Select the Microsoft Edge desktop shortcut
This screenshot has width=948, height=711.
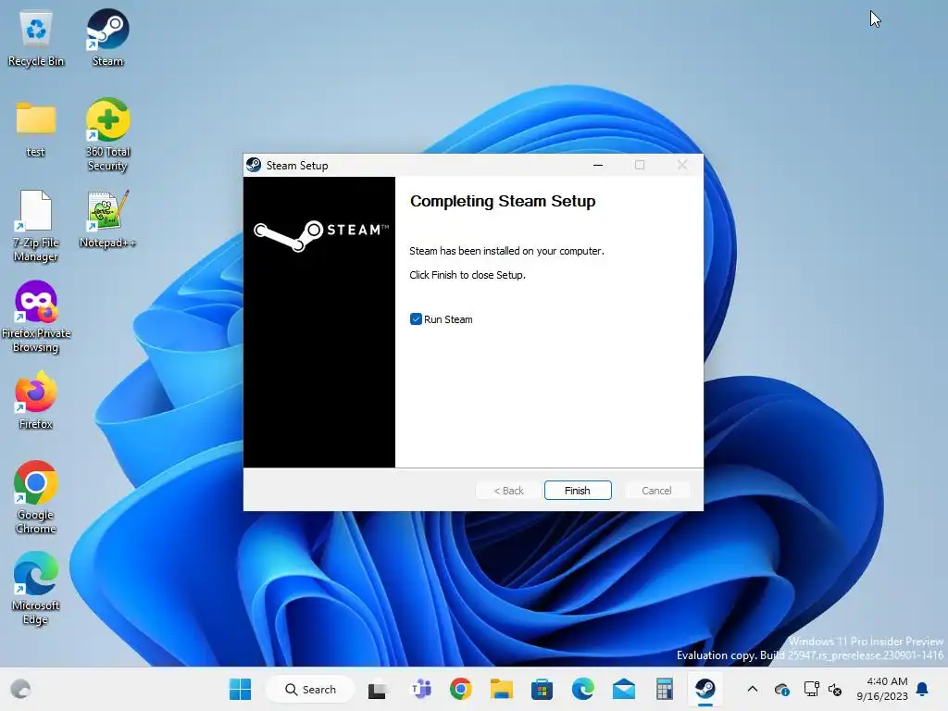[x=36, y=589]
